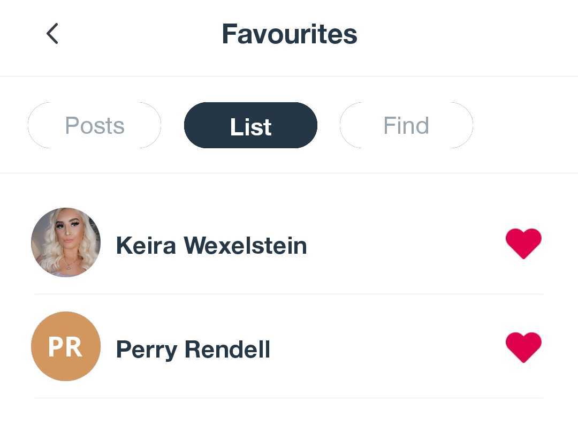This screenshot has width=578, height=433.
Task: View favourite posts via Posts pill
Action: (94, 125)
